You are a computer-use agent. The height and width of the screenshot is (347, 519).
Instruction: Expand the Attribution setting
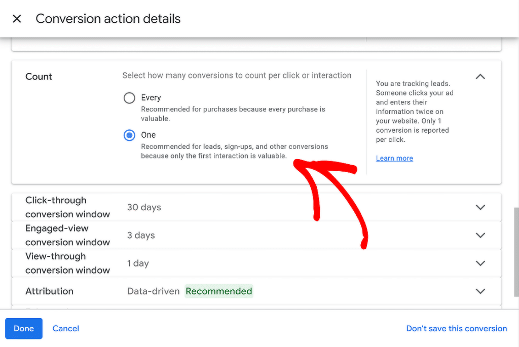(x=479, y=291)
